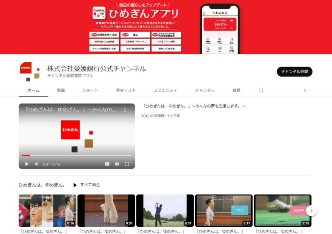Open the ひめぎんは、ゆめぎん。 playlist heading
Viewport: 332px width, 234px height.
[x=42, y=185]
